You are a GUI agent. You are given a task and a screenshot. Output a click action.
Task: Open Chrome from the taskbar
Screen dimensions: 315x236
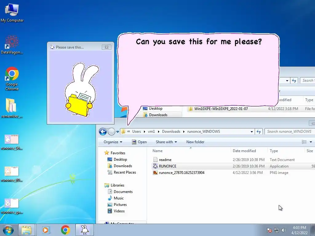(x=65, y=230)
